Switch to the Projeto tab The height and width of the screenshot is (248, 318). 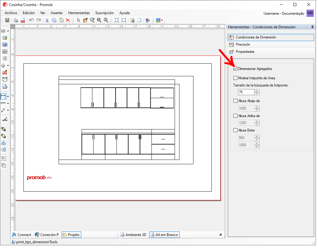click(x=71, y=235)
